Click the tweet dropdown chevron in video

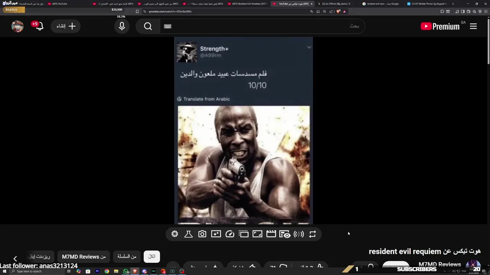309,47
